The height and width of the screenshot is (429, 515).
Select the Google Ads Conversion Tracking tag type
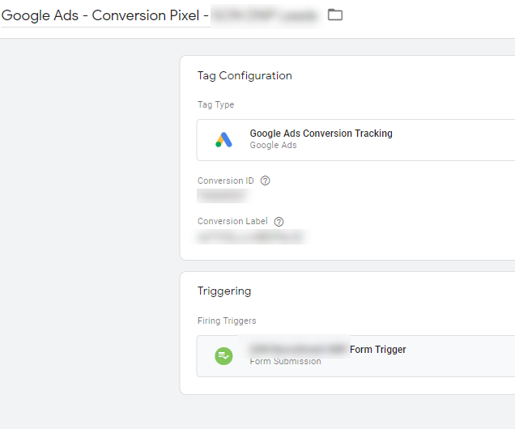pos(321,134)
